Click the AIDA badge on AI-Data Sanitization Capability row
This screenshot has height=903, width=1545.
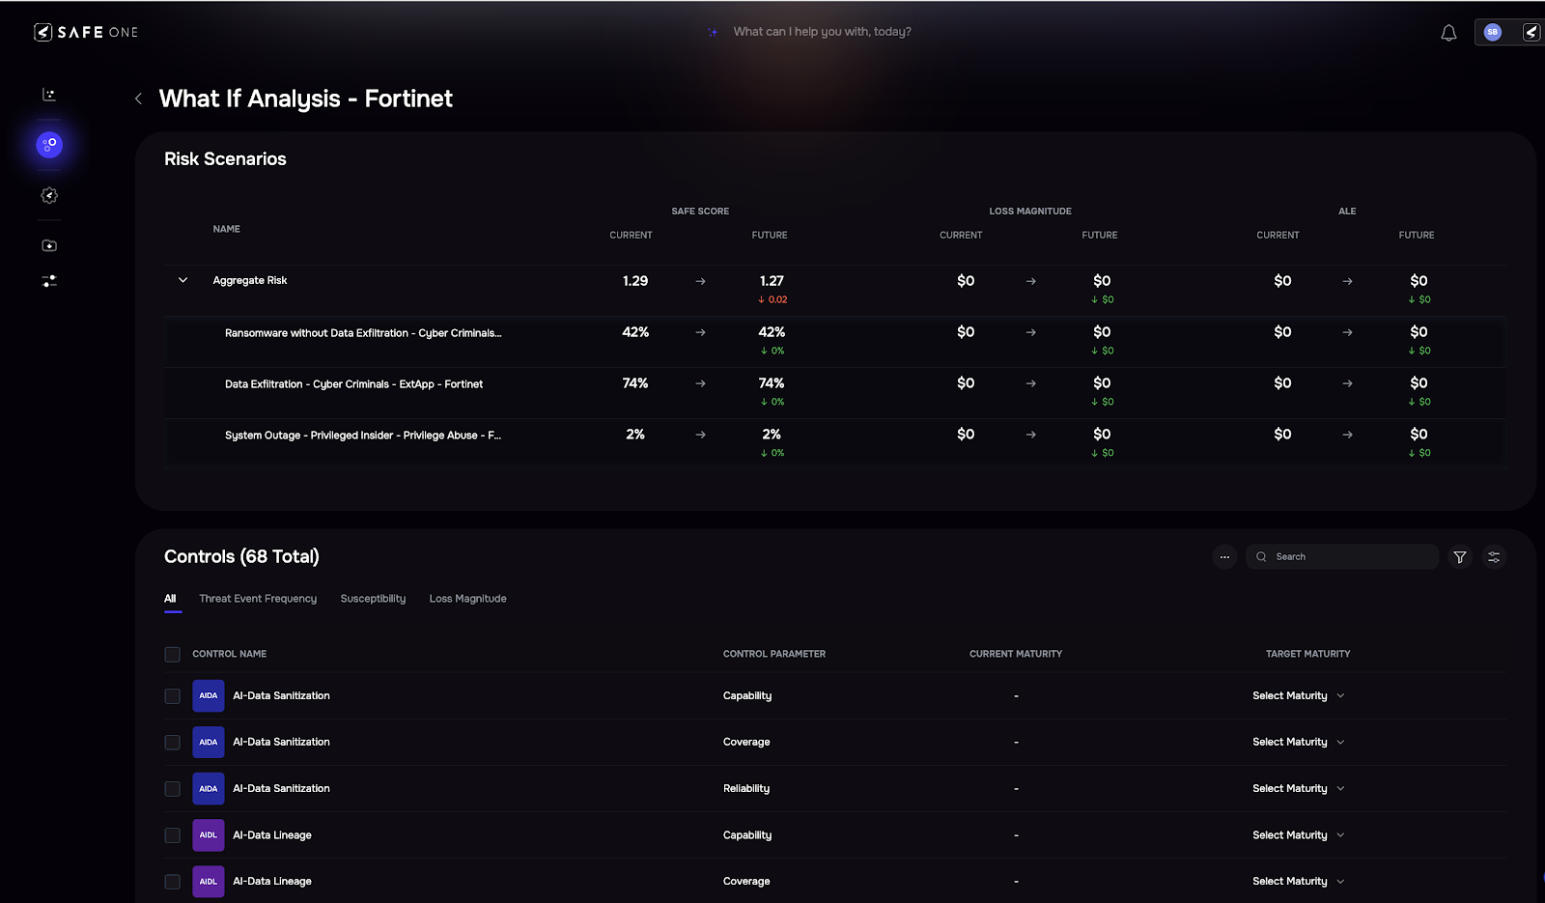coord(209,695)
